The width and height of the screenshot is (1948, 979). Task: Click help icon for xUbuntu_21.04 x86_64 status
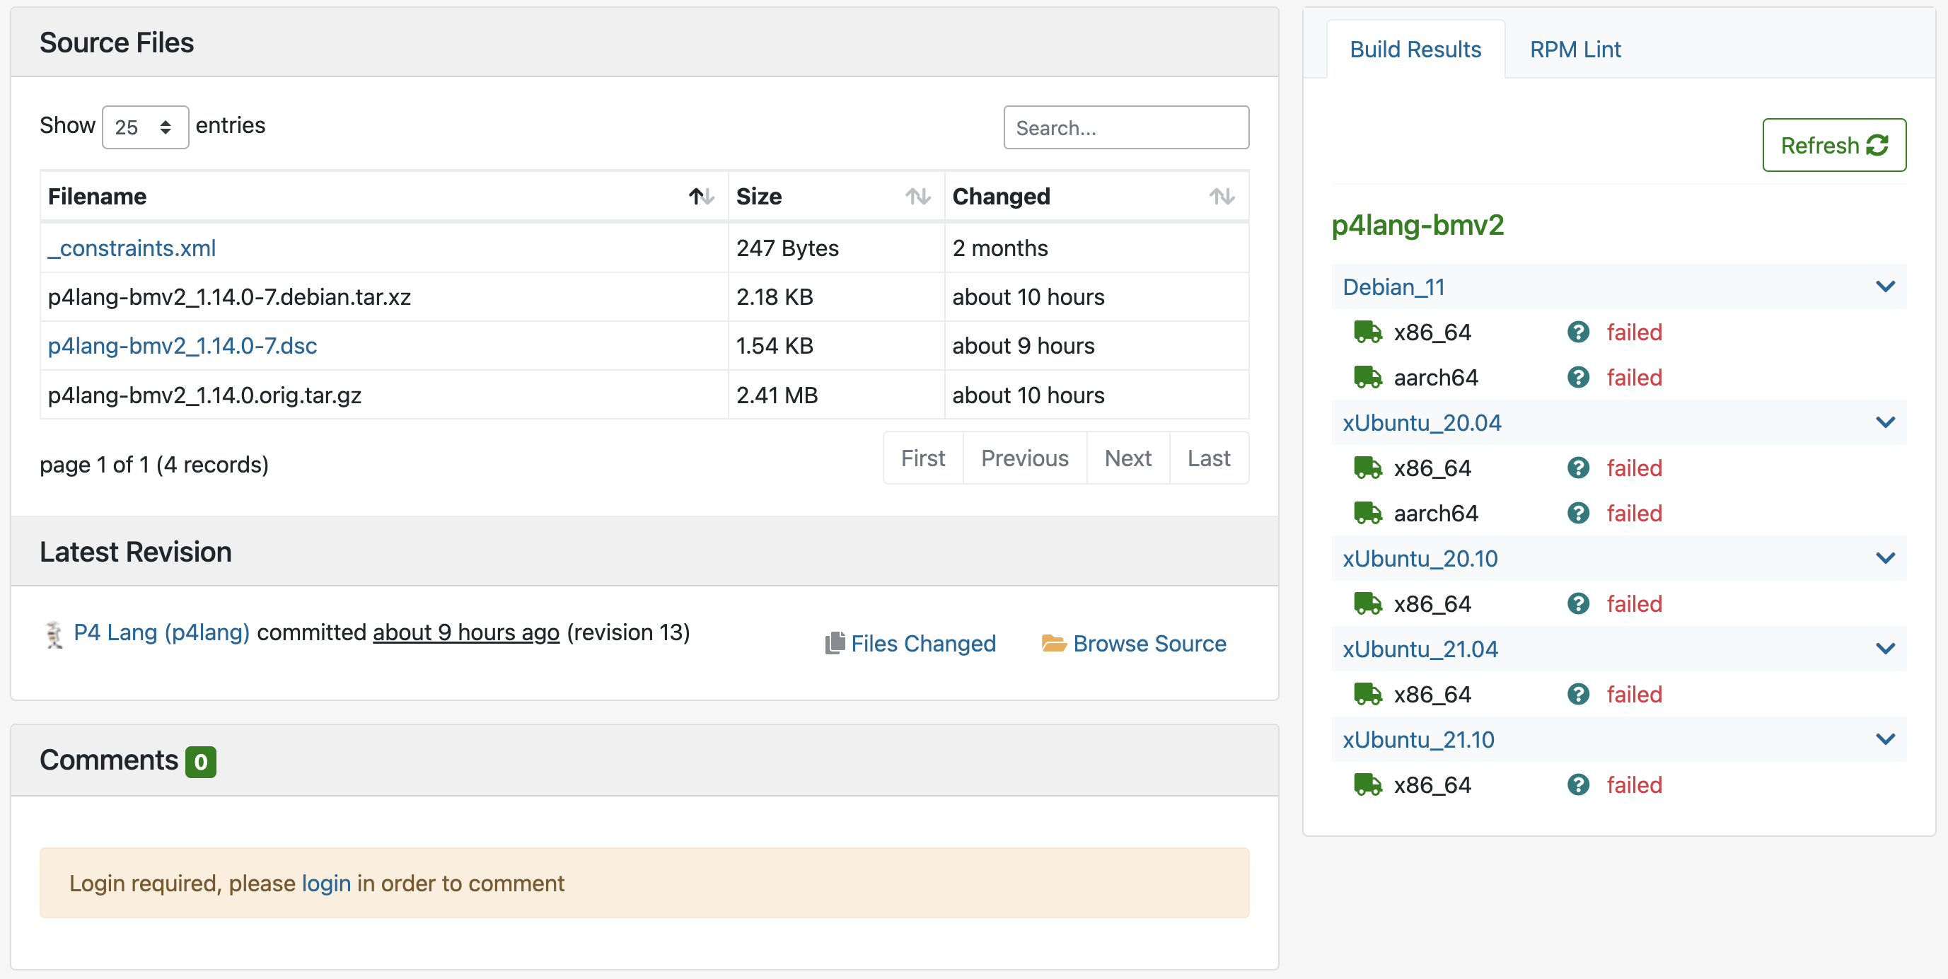(x=1578, y=694)
